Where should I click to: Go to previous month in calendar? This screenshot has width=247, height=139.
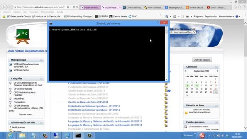(x=185, y=71)
